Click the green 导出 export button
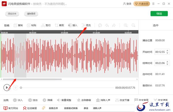The width and height of the screenshot is (173, 112). pyautogui.click(x=159, y=13)
